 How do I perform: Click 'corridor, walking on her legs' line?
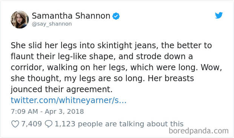116,68
